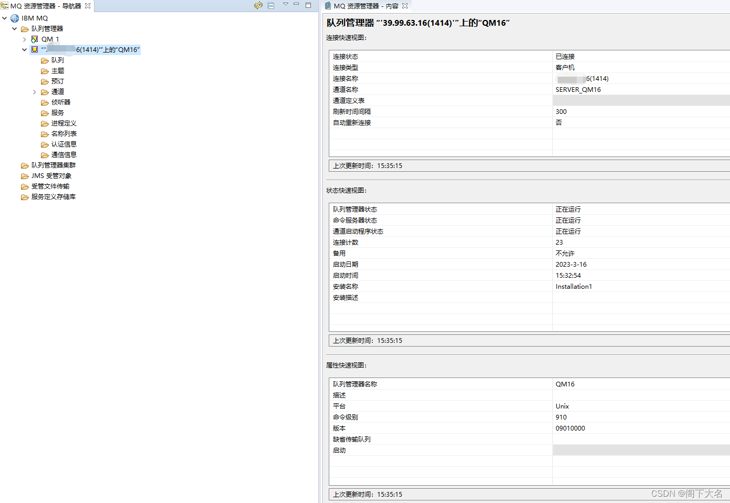This screenshot has width=730, height=503.
Task: Click the 通信信息 folder icon
Action: coord(45,155)
